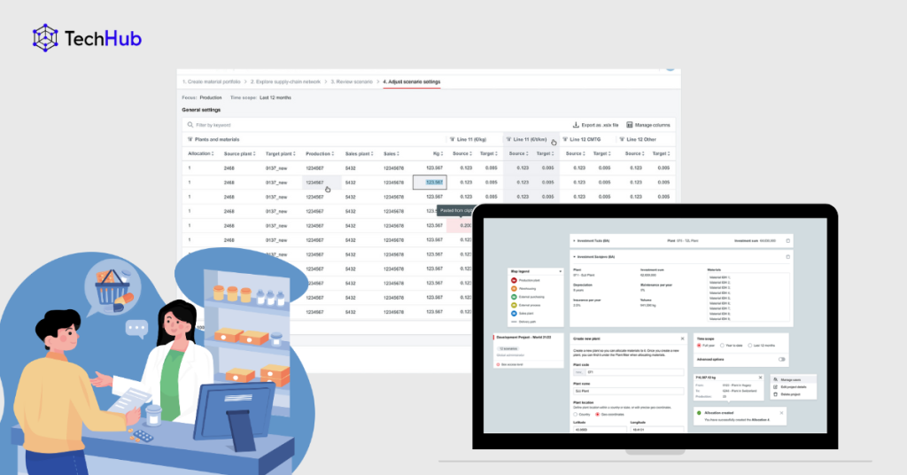Click the Edit project details pencil icon

(x=776, y=386)
